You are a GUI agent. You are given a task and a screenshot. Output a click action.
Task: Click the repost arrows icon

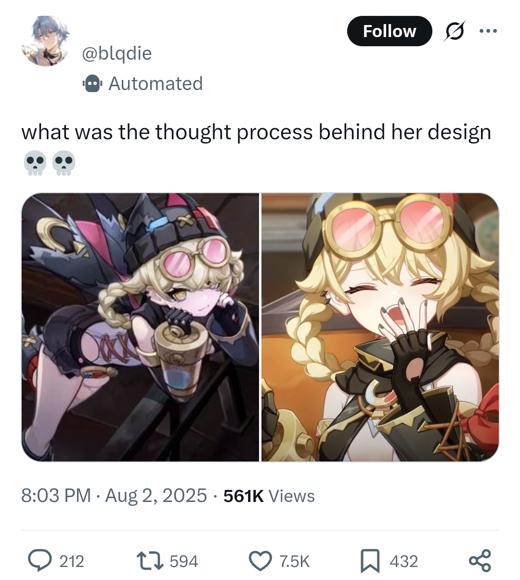pos(150,561)
